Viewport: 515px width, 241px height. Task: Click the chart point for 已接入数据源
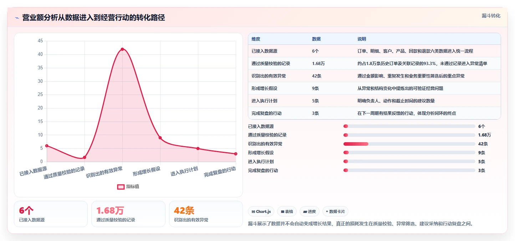click(47, 146)
